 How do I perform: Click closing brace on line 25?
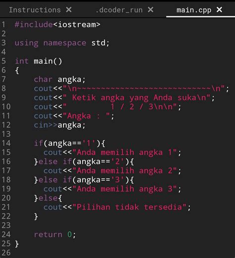pos(17,244)
